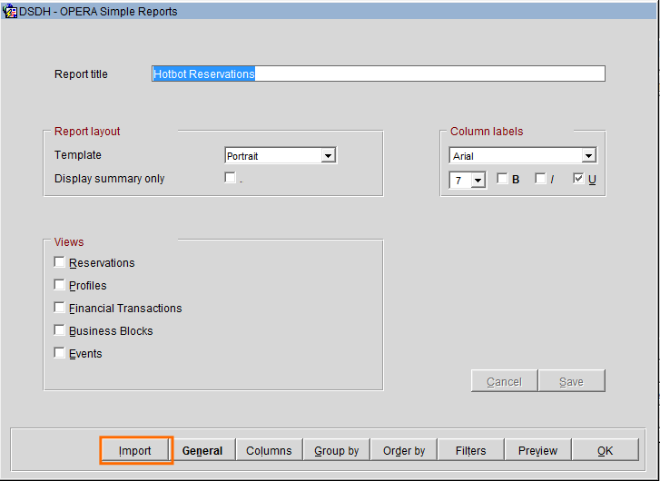This screenshot has height=481, width=660.
Task: Check the Financial Transactions view checkbox
Action: [59, 308]
